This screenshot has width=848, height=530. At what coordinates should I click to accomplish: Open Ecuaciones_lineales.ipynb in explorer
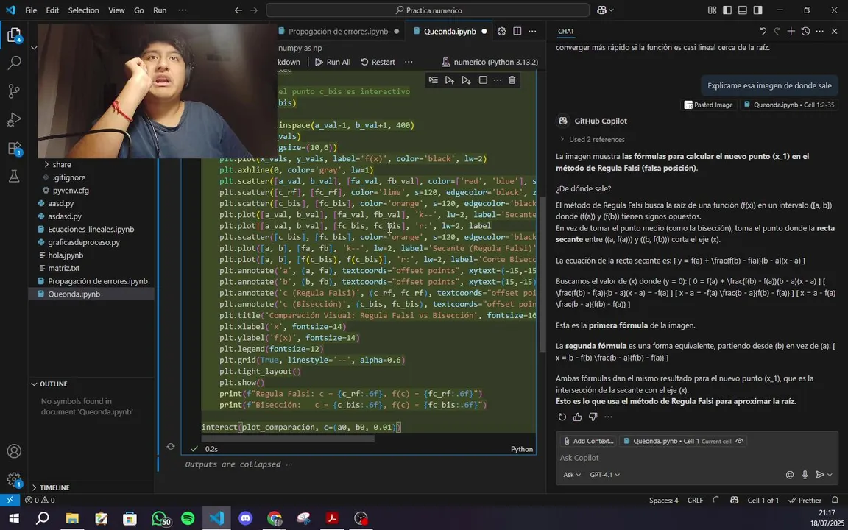point(91,230)
